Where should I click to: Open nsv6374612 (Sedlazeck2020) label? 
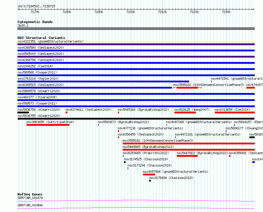coord(88,110)
